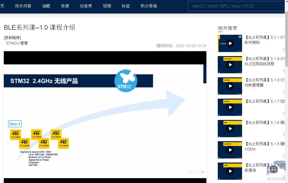This screenshot has width=288, height=183.
Task: Open the 技术问答 nav item
Action: pyautogui.click(x=23, y=6)
